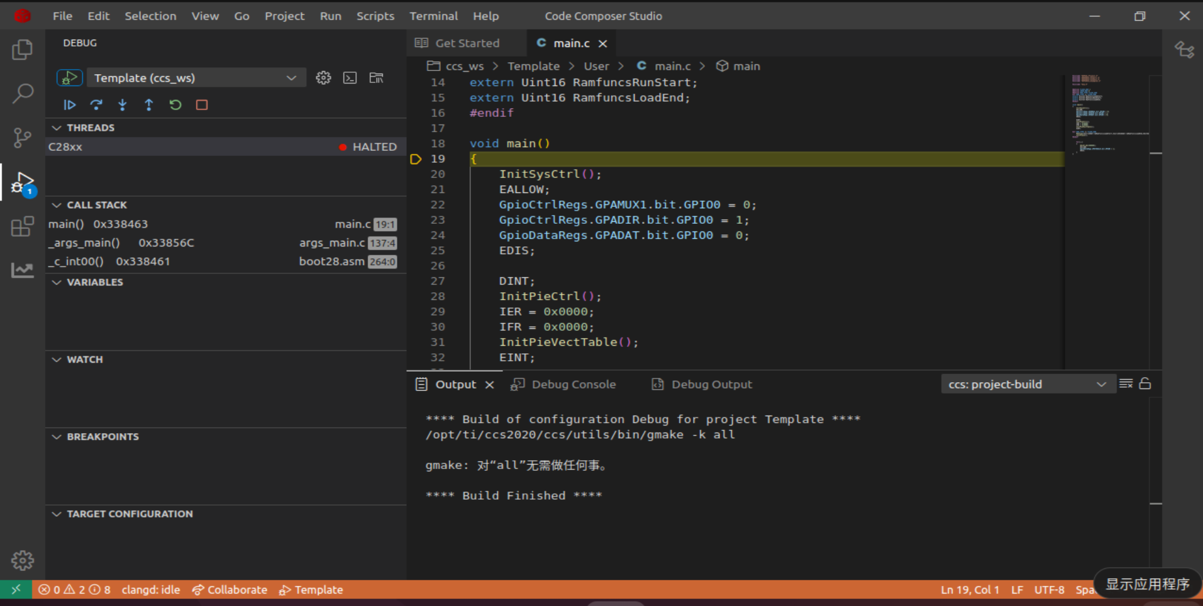
Task: Open the Search view in activity bar
Action: click(23, 94)
